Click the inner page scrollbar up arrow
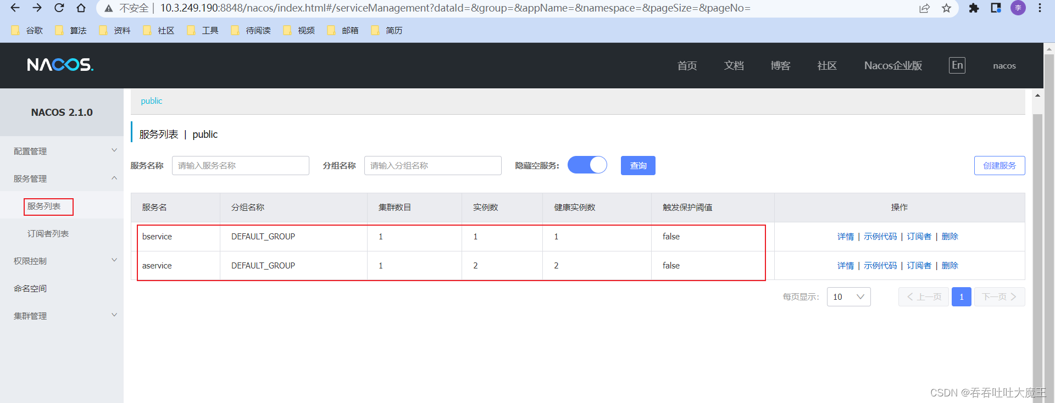Viewport: 1055px width, 403px height. (x=1037, y=96)
